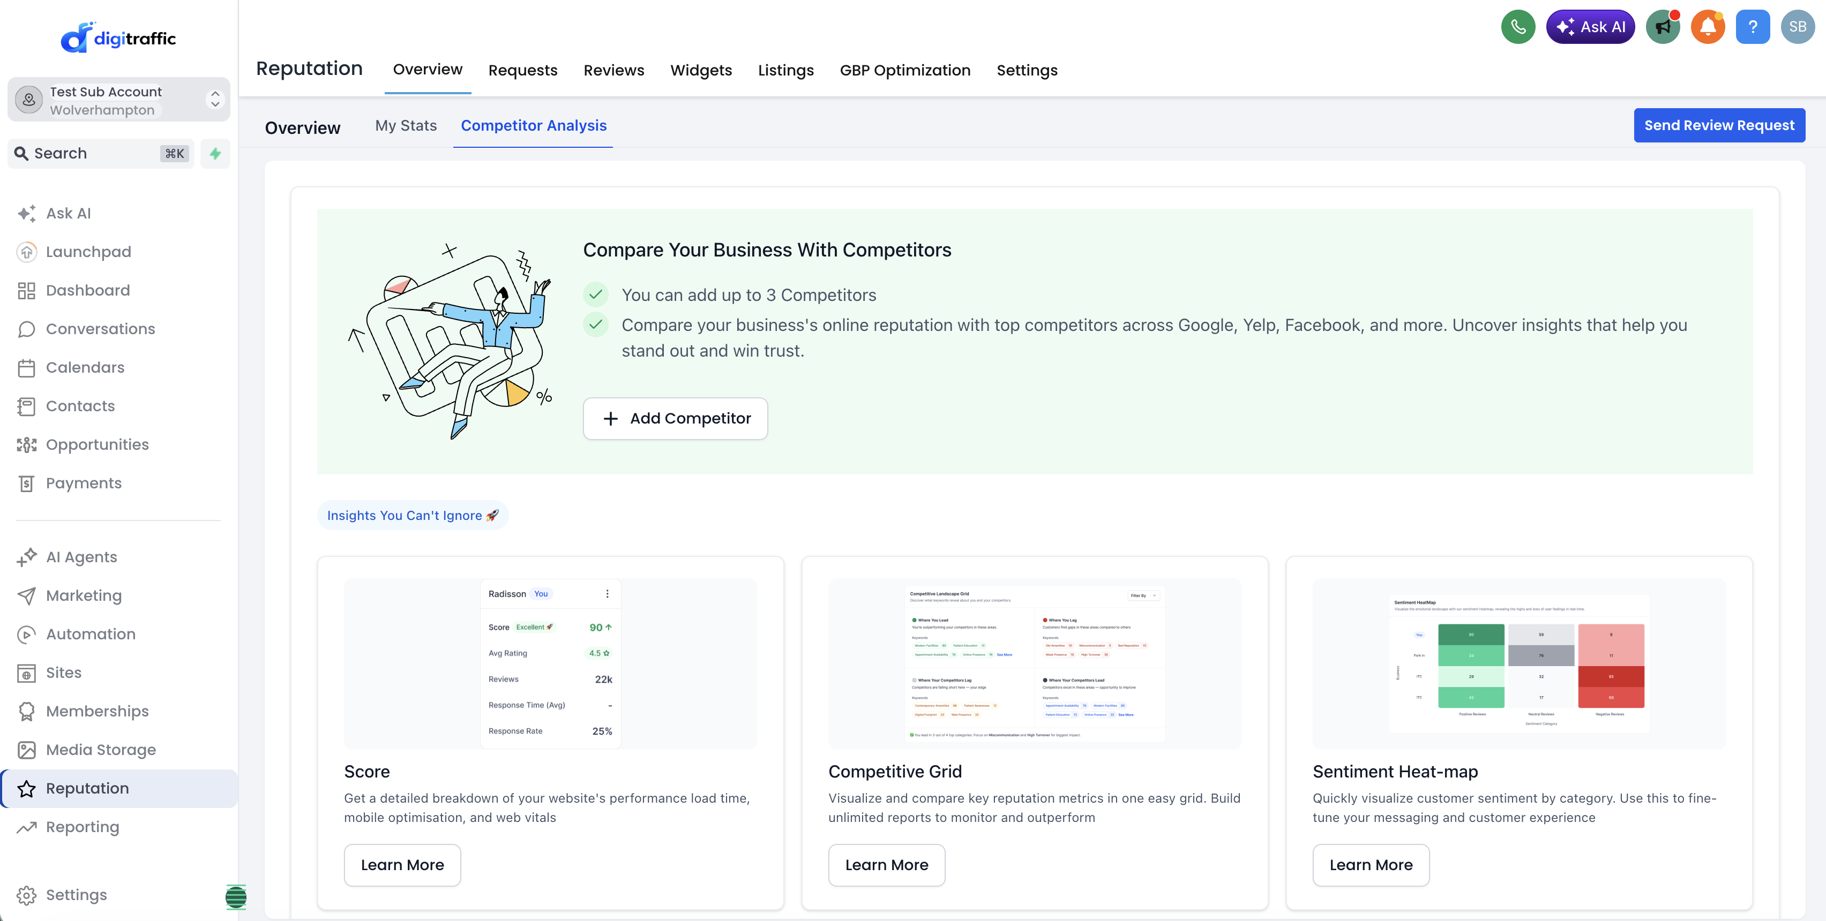This screenshot has height=921, width=1826.
Task: Open Automation in the sidebar
Action: coord(90,634)
